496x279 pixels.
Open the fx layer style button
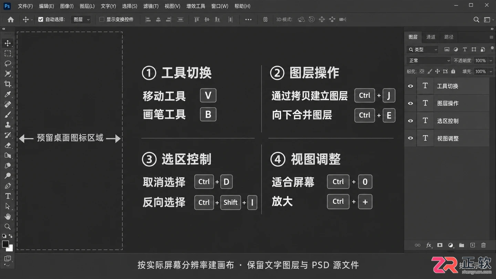tap(429, 245)
